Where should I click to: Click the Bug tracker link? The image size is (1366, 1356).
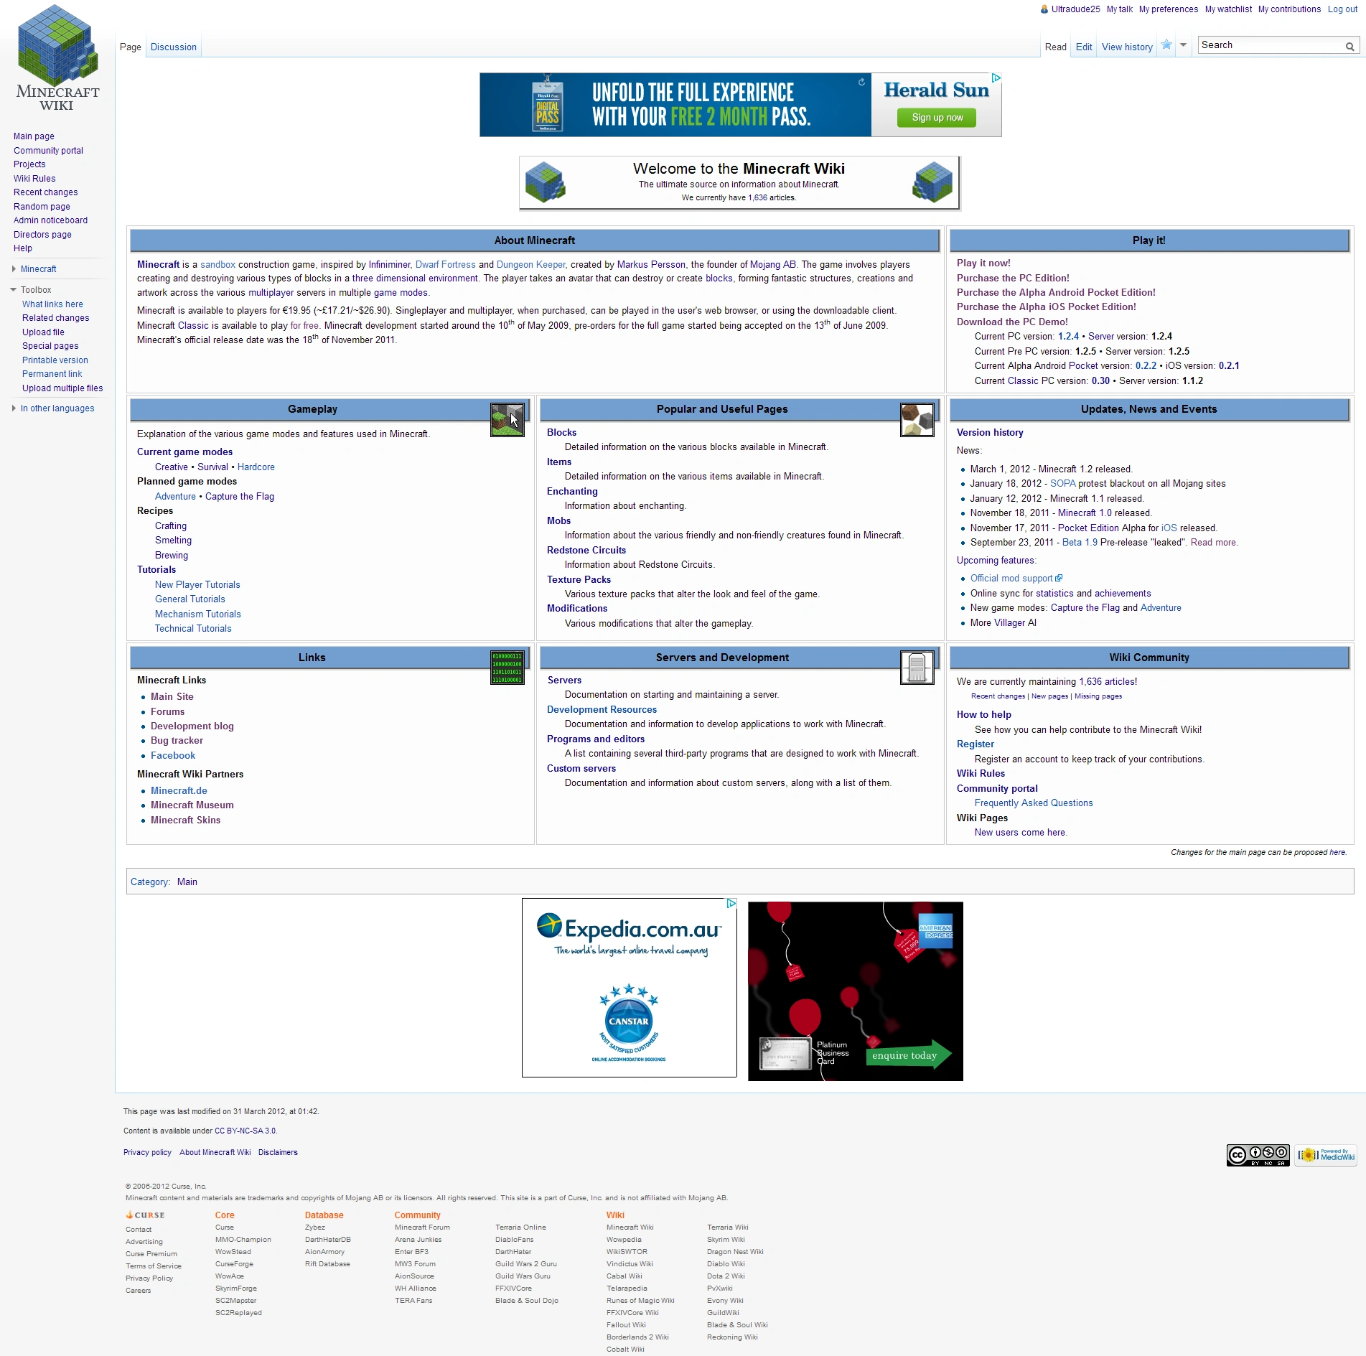pyautogui.click(x=177, y=741)
